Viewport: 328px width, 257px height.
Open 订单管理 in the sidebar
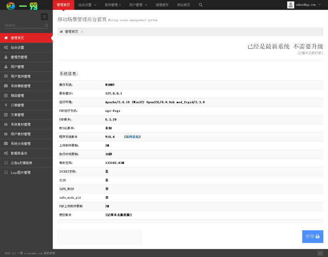pyautogui.click(x=26, y=105)
